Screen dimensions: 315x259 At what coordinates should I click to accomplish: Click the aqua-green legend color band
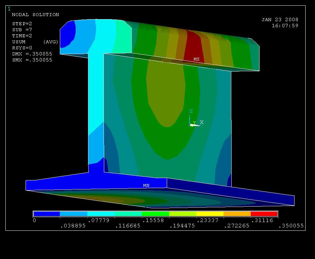128,214
